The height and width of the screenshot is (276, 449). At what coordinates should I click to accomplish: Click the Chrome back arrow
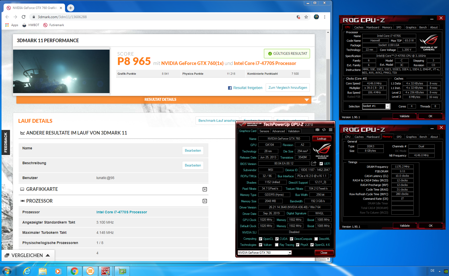click(x=7, y=17)
